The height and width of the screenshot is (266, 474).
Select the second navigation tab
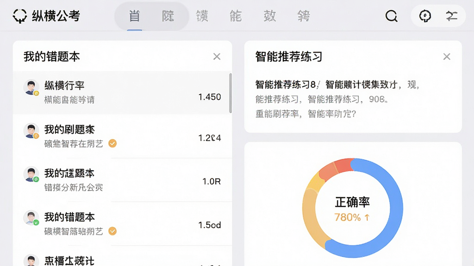[x=168, y=16]
